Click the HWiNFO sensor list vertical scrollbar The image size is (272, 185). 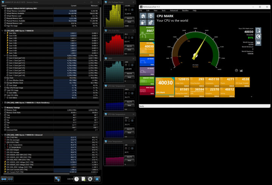(x=100, y=34)
